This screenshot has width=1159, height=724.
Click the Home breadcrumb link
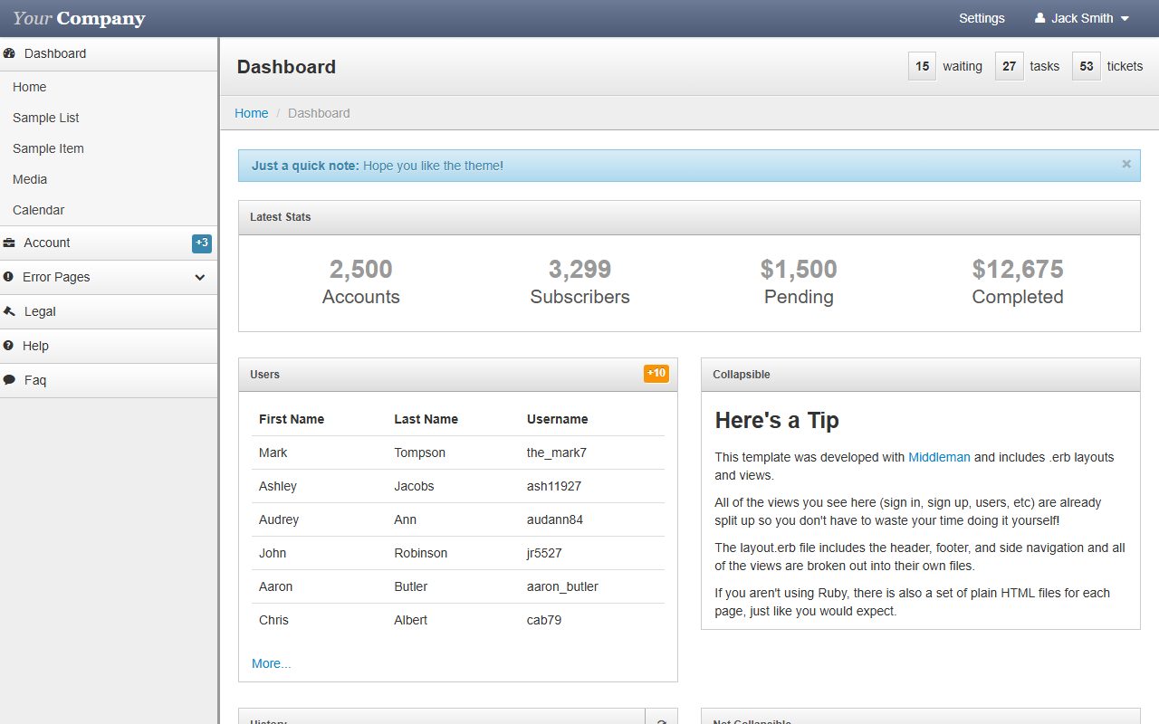tap(252, 113)
